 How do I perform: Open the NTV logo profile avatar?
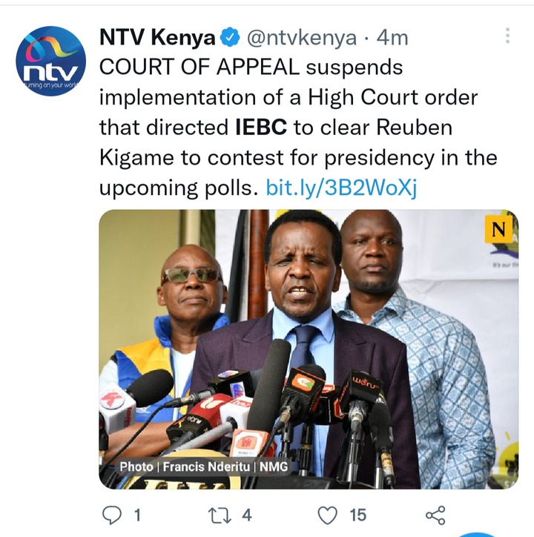pyautogui.click(x=50, y=61)
